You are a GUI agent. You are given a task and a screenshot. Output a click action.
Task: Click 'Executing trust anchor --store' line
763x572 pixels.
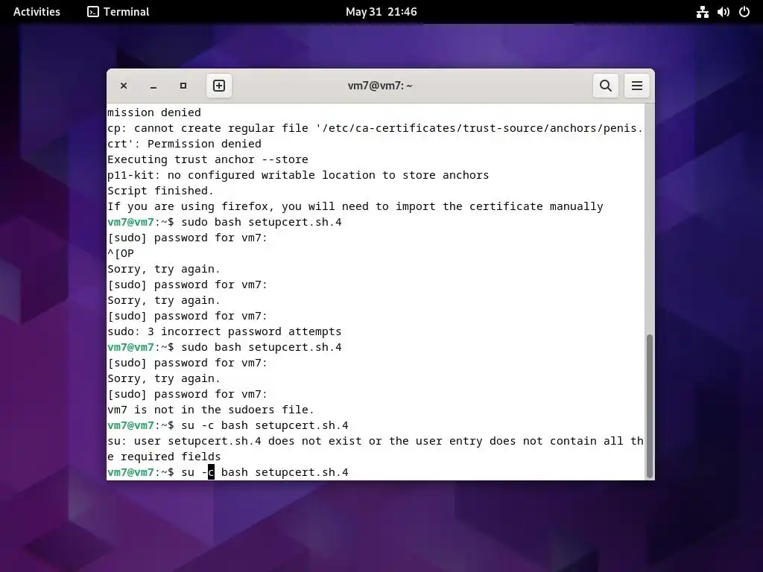(x=207, y=159)
